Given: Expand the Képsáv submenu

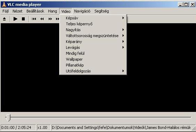Looking at the screenshot, I should (x=93, y=18).
